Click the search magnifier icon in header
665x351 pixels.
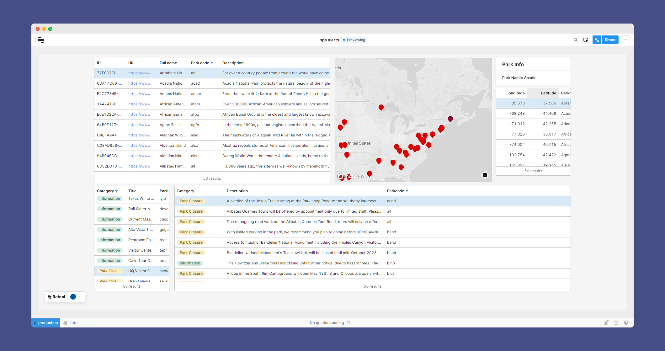point(576,40)
